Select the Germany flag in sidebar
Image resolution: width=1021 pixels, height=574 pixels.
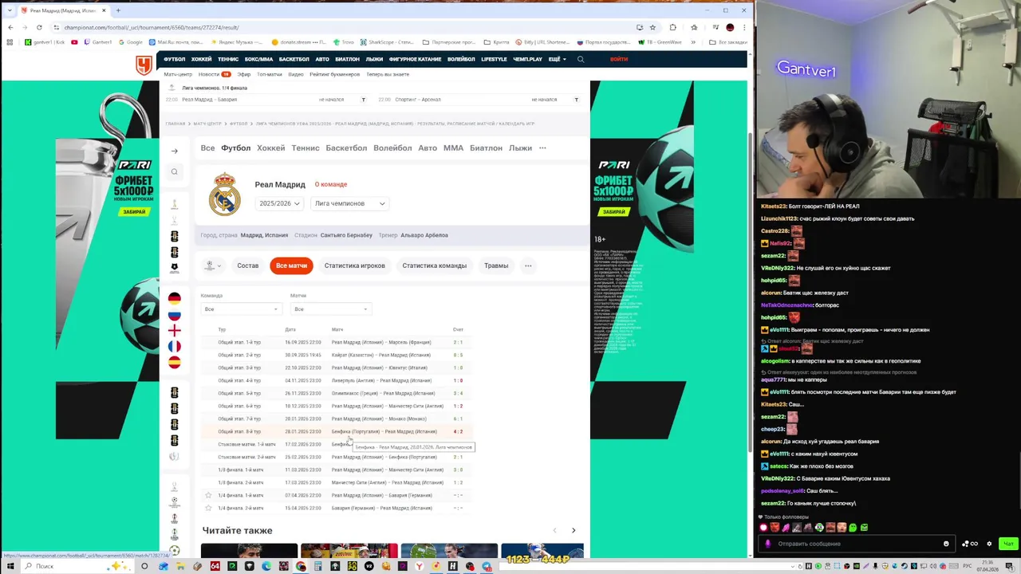(x=174, y=298)
